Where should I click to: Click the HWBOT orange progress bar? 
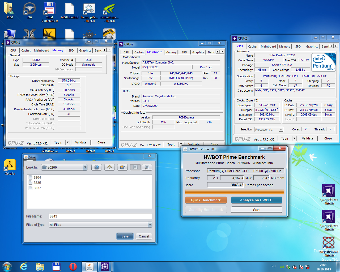pos(235,192)
